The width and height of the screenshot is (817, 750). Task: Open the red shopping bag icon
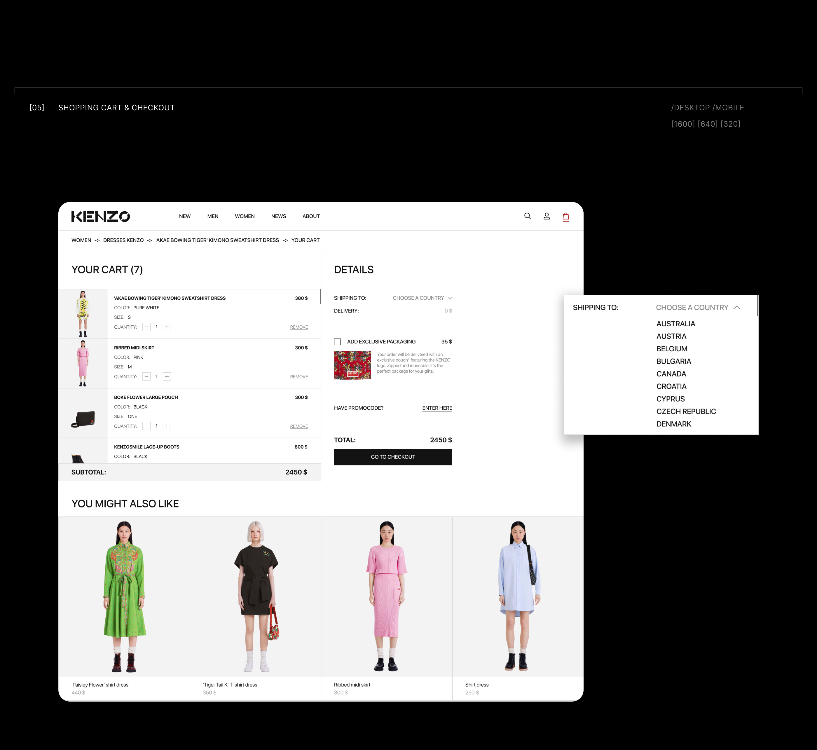[x=565, y=217]
